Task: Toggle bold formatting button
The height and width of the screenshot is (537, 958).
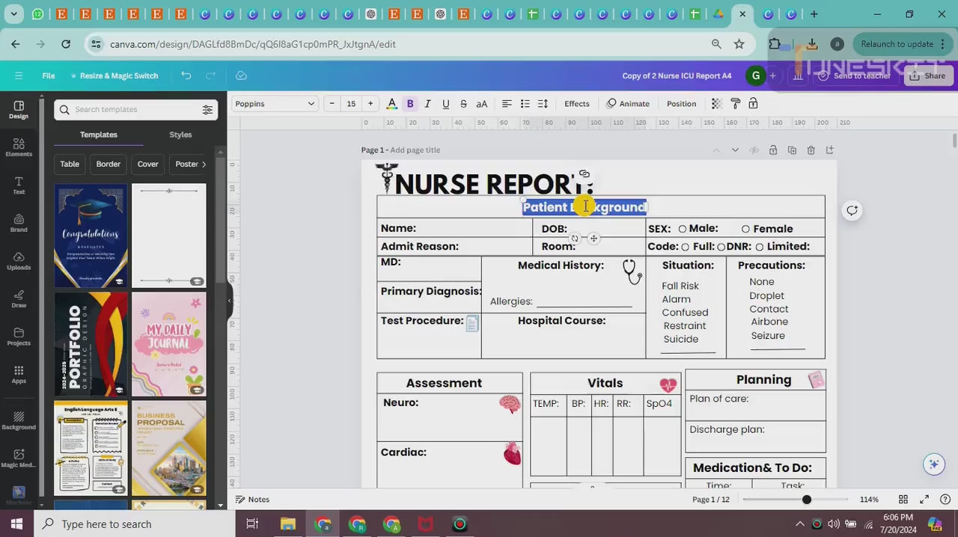Action: point(409,104)
